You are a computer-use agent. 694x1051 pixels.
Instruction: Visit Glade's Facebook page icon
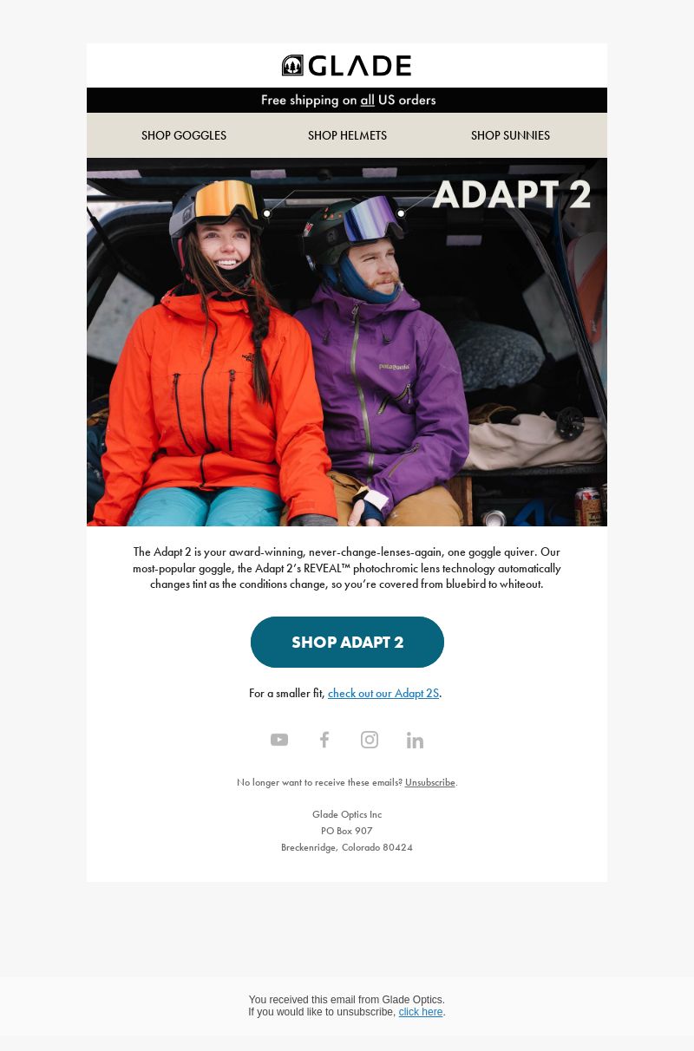coord(324,740)
